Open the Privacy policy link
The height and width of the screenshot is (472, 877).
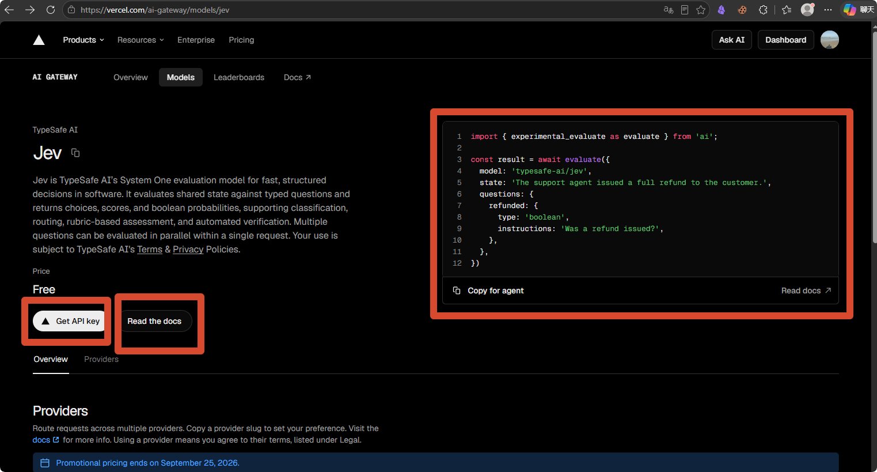click(x=188, y=250)
